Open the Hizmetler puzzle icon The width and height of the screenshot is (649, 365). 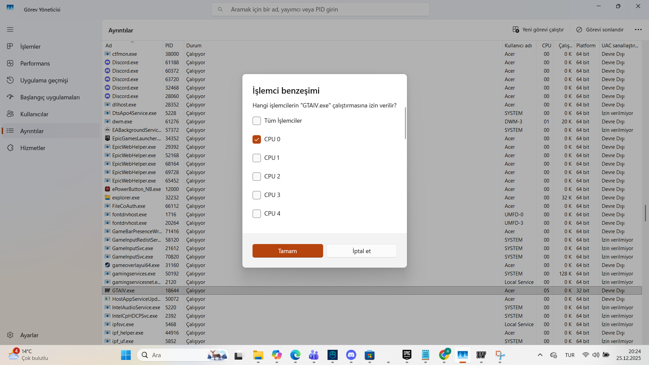coord(10,148)
